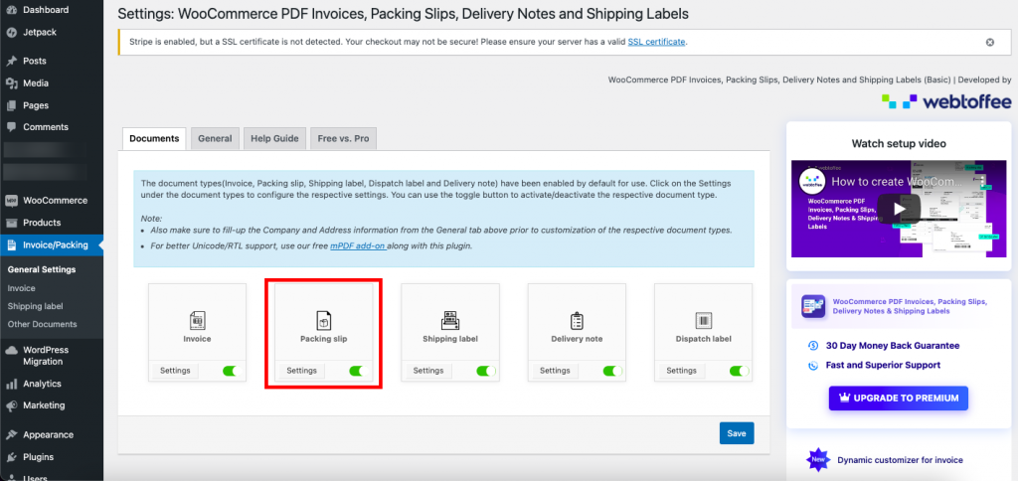
Task: Open WooCommerce menu label
Action: [x=56, y=201]
